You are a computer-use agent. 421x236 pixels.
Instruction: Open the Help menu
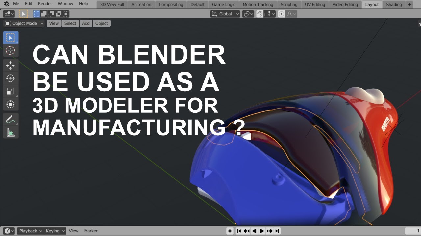click(84, 4)
